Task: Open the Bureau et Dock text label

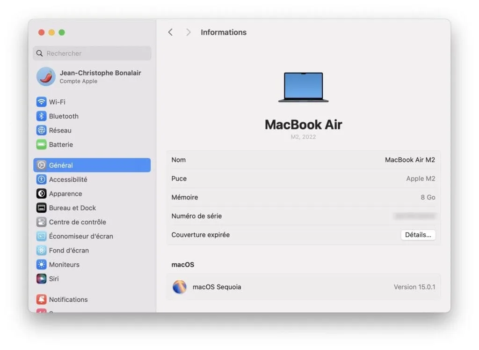Action: point(73,208)
